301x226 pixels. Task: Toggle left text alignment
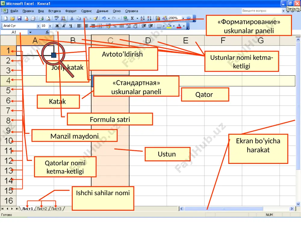(x=79, y=26)
